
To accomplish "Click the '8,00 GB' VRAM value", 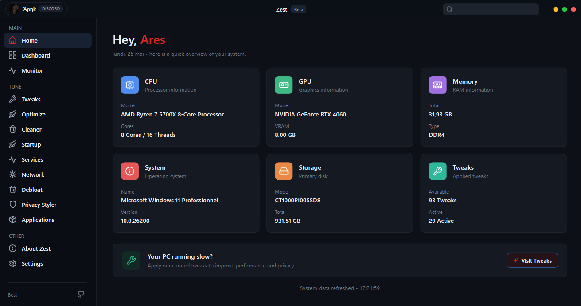I will point(285,135).
